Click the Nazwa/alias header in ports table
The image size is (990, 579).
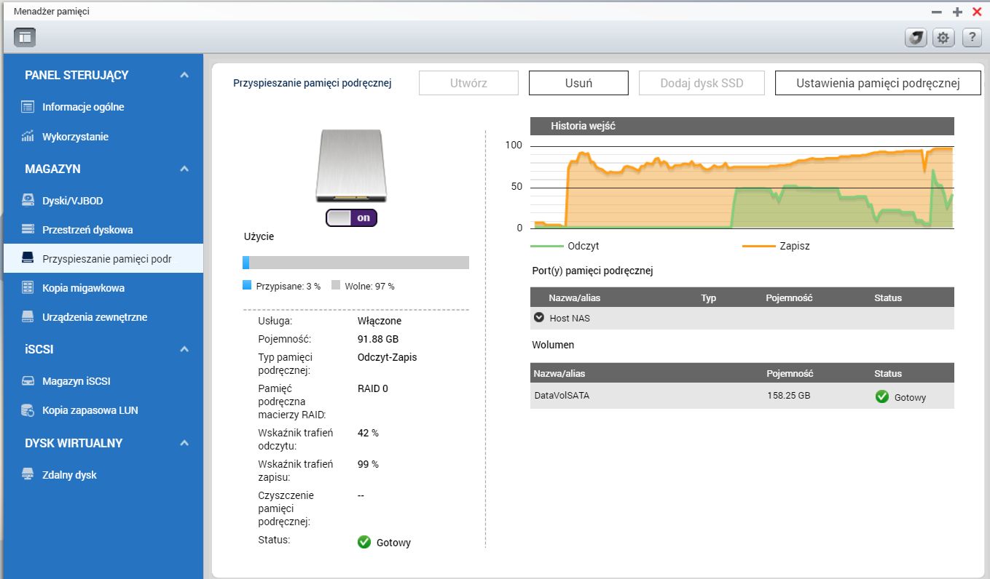[575, 298]
